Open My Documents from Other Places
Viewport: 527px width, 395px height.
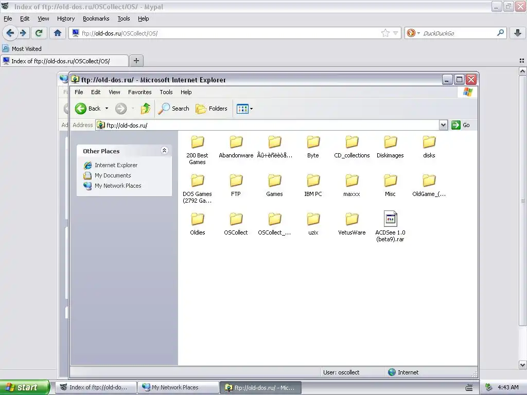click(107, 175)
